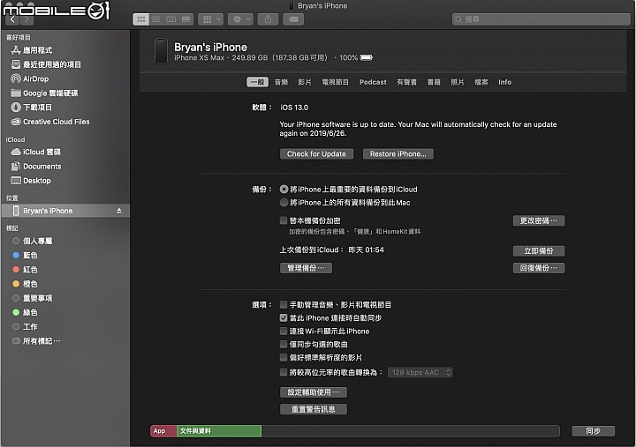Click 管理備份 button
This screenshot has width=636, height=447.
click(x=306, y=268)
